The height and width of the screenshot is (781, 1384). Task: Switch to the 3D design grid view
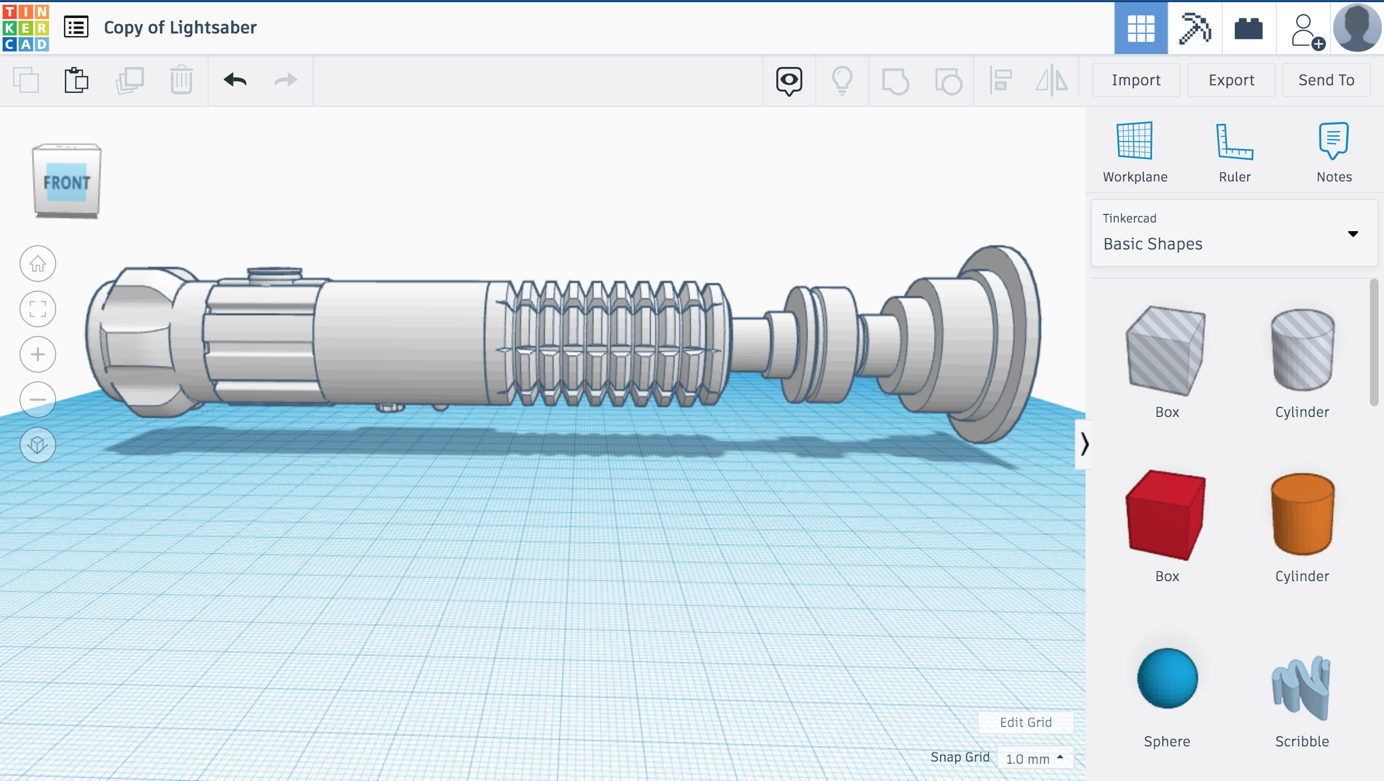click(x=1141, y=28)
